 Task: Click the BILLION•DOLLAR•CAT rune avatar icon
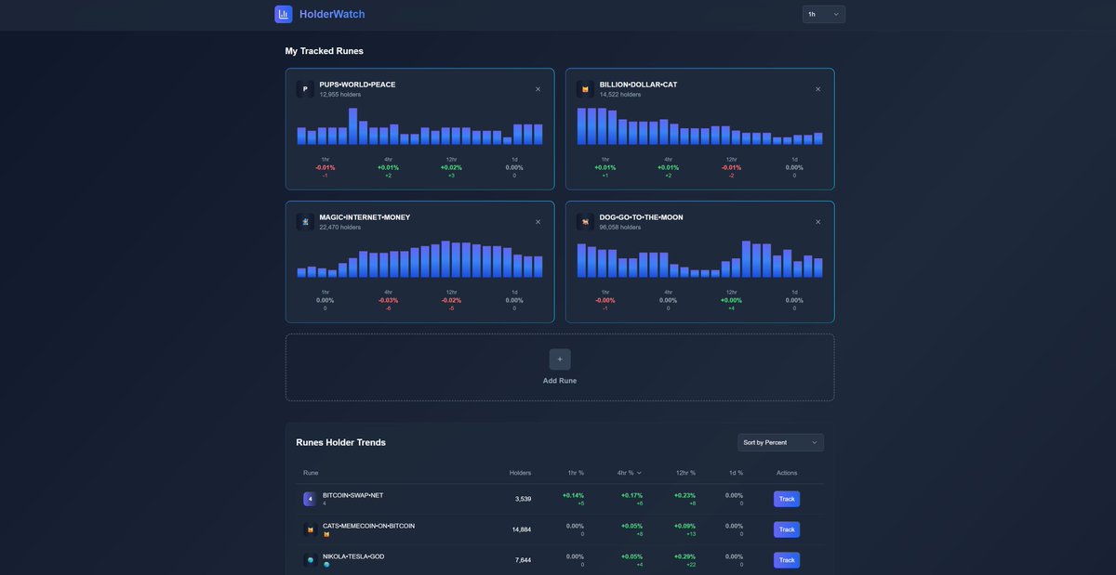coord(585,89)
